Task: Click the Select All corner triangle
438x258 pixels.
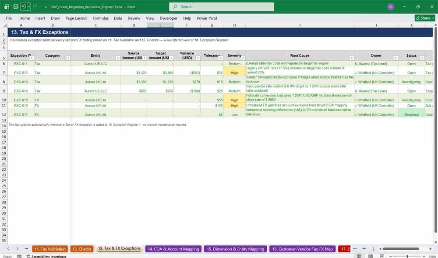Action: click(x=5, y=25)
